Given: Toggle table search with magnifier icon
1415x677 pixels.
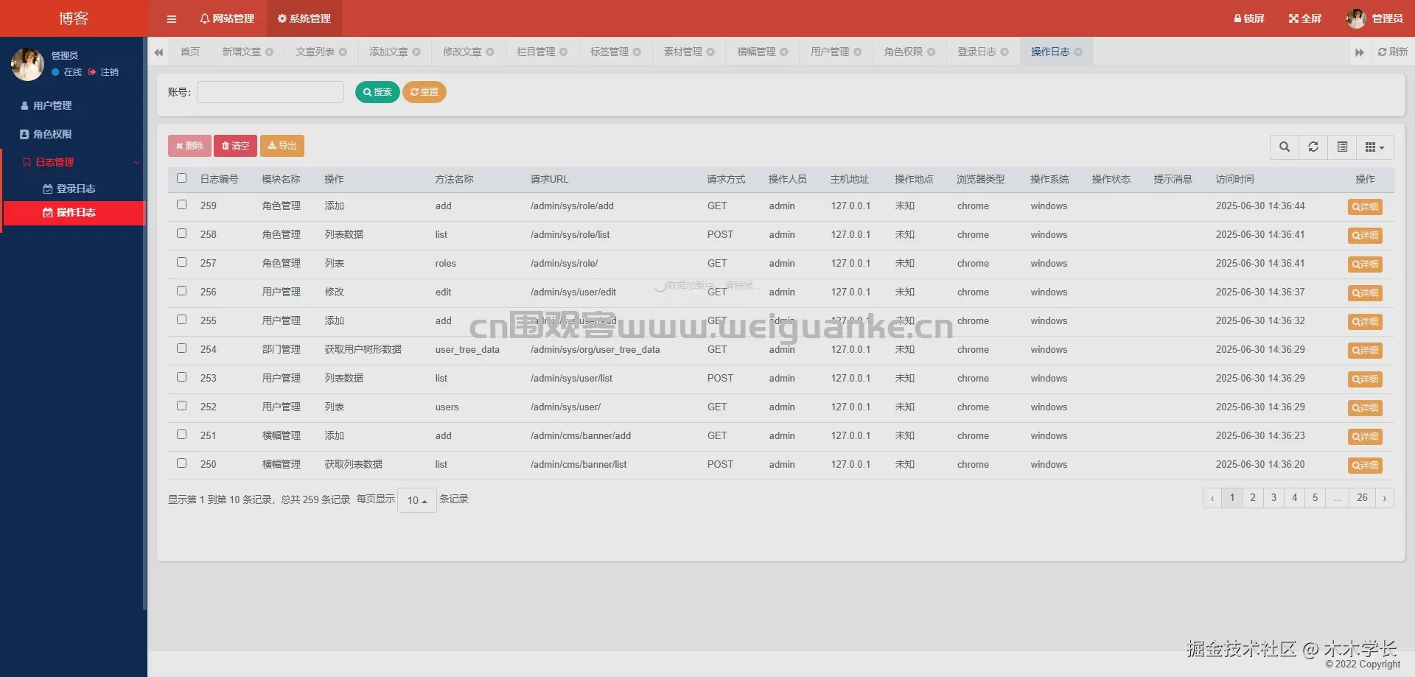Looking at the screenshot, I should click(1285, 147).
